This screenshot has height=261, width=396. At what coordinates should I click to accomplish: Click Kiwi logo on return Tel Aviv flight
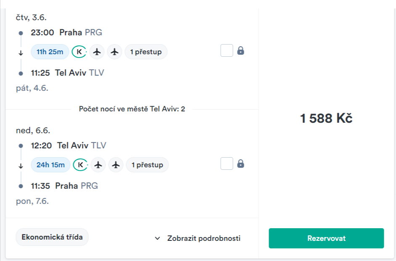[80, 165]
